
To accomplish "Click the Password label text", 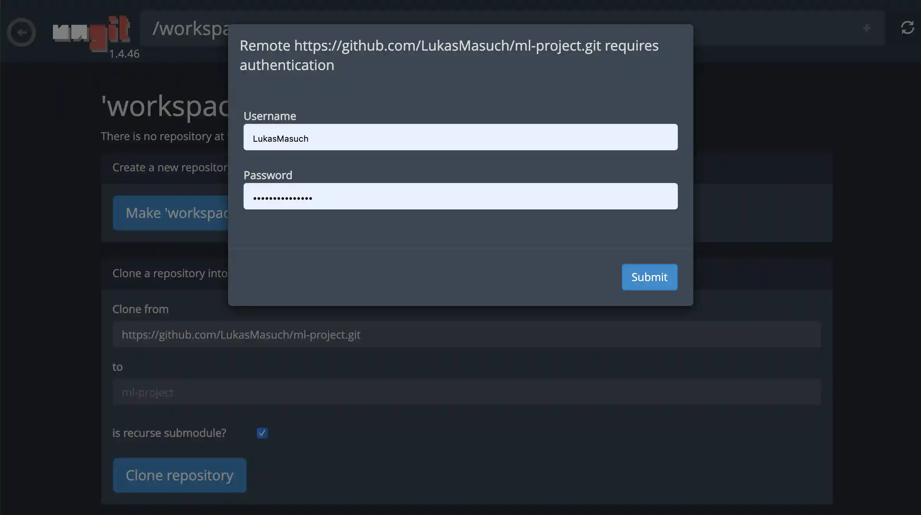I will point(268,175).
